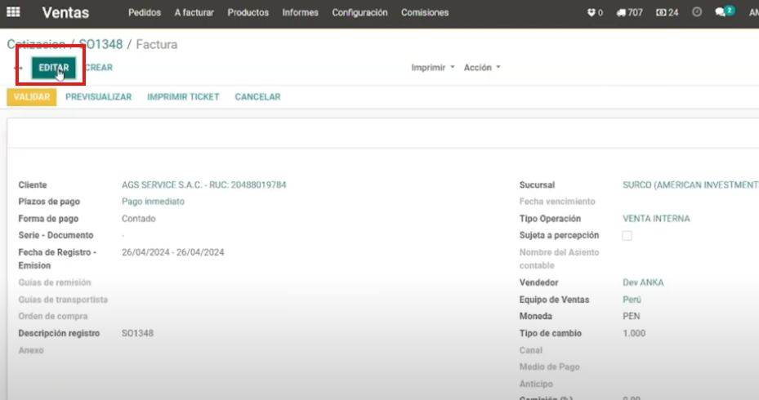Select the date 26/04/2024 - 26/04/2024 text
This screenshot has height=400, width=759.
pos(173,252)
